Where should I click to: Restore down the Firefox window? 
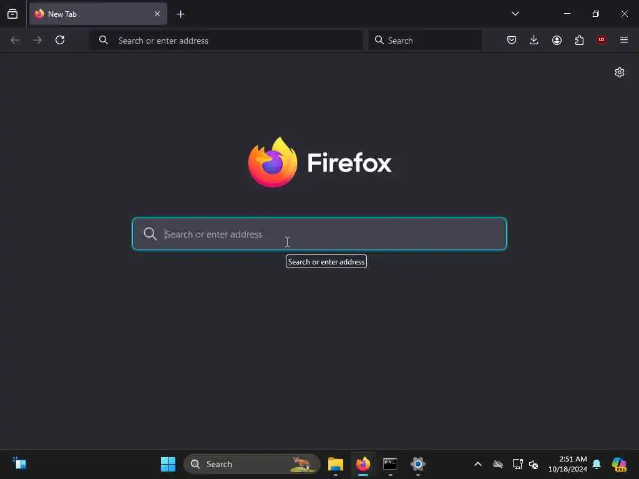point(596,14)
